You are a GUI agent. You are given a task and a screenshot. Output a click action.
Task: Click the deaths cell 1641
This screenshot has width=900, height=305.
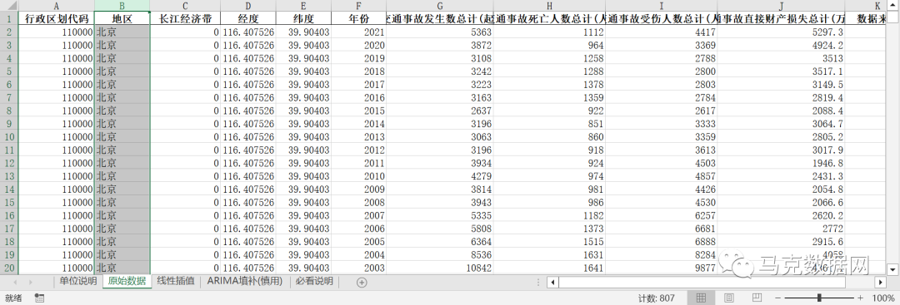point(549,268)
